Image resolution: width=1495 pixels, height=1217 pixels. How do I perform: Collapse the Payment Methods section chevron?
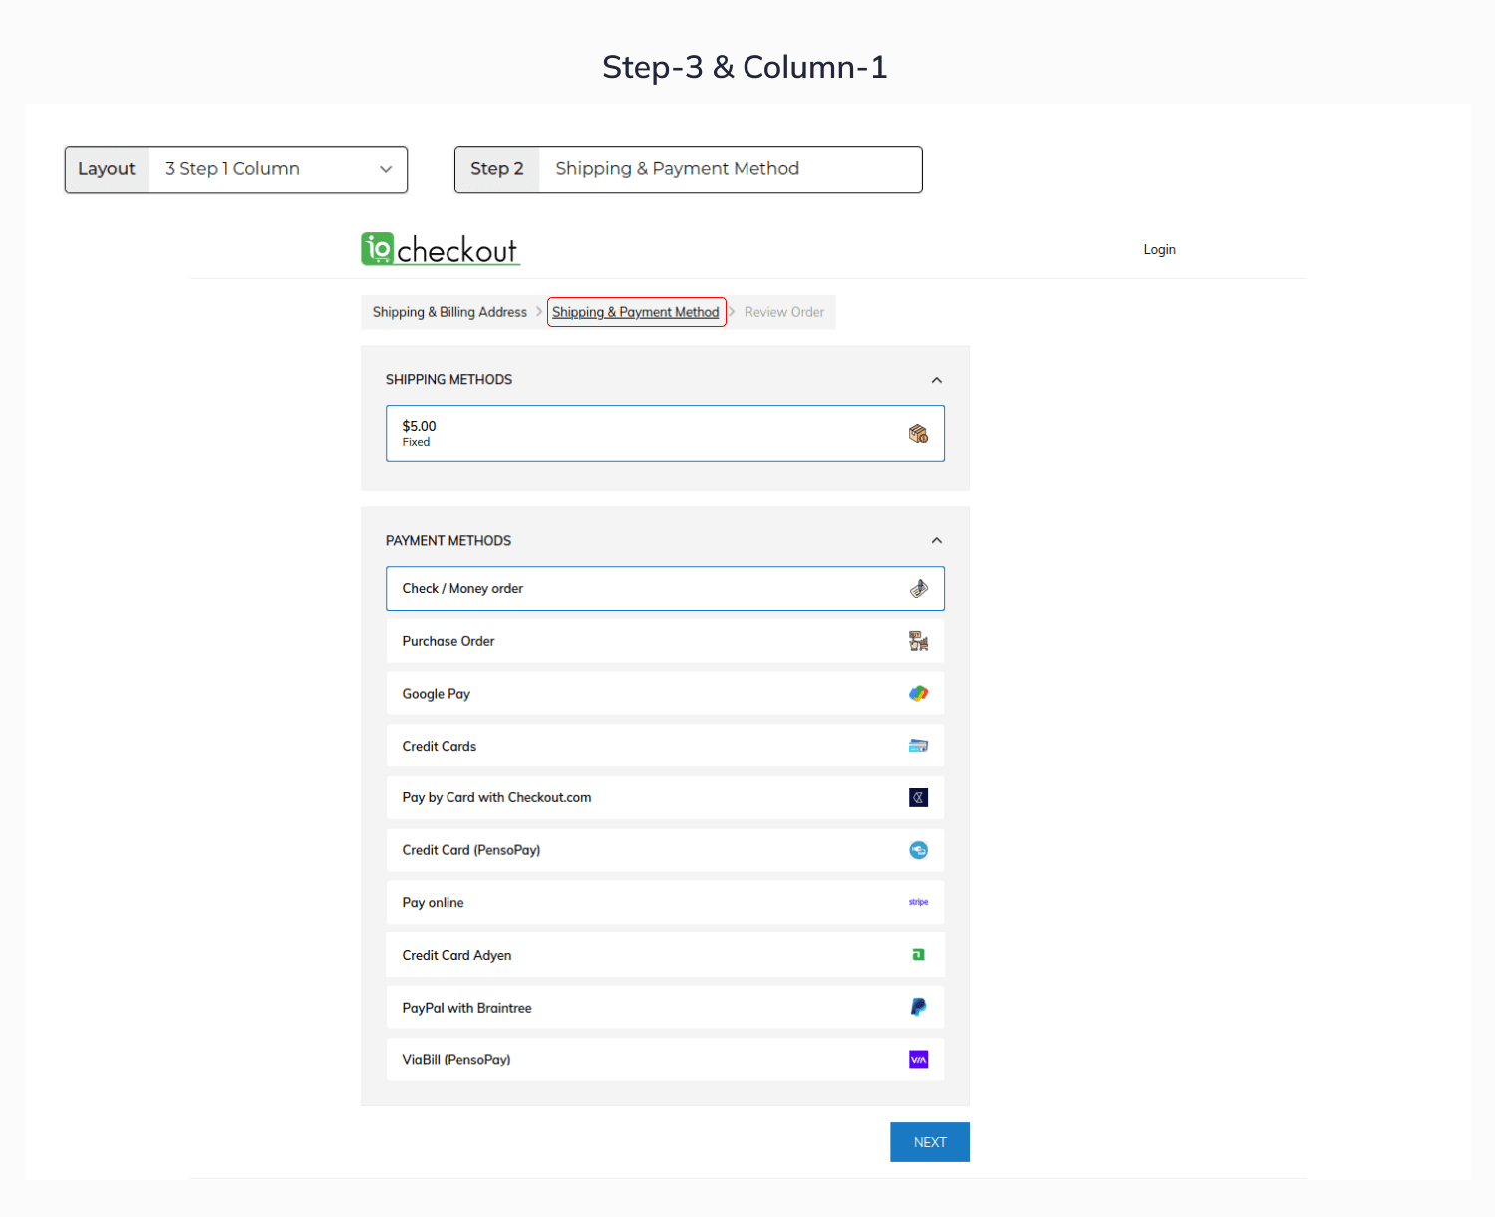(x=936, y=540)
